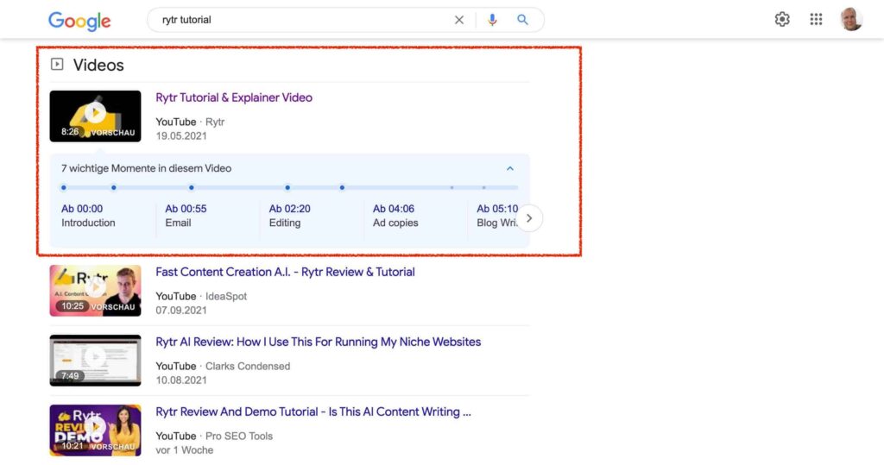Play the Rytr Tutorial 8:26 video thumbnail
Image resolution: width=884 pixels, height=465 pixels.
click(x=95, y=116)
